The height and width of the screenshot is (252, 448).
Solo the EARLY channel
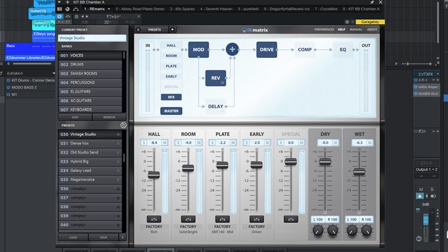coord(246,142)
